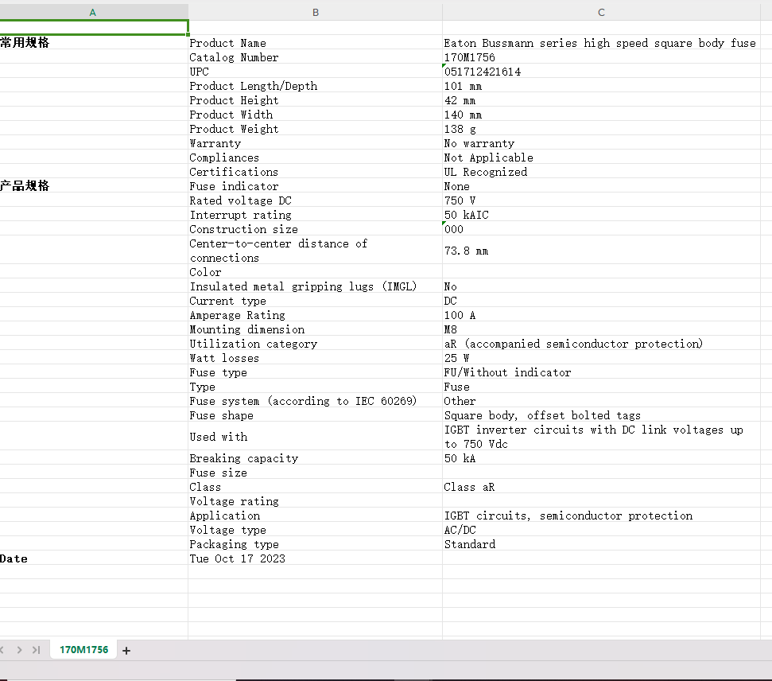Go to next sheet arrow
The width and height of the screenshot is (772, 681).
click(19, 650)
